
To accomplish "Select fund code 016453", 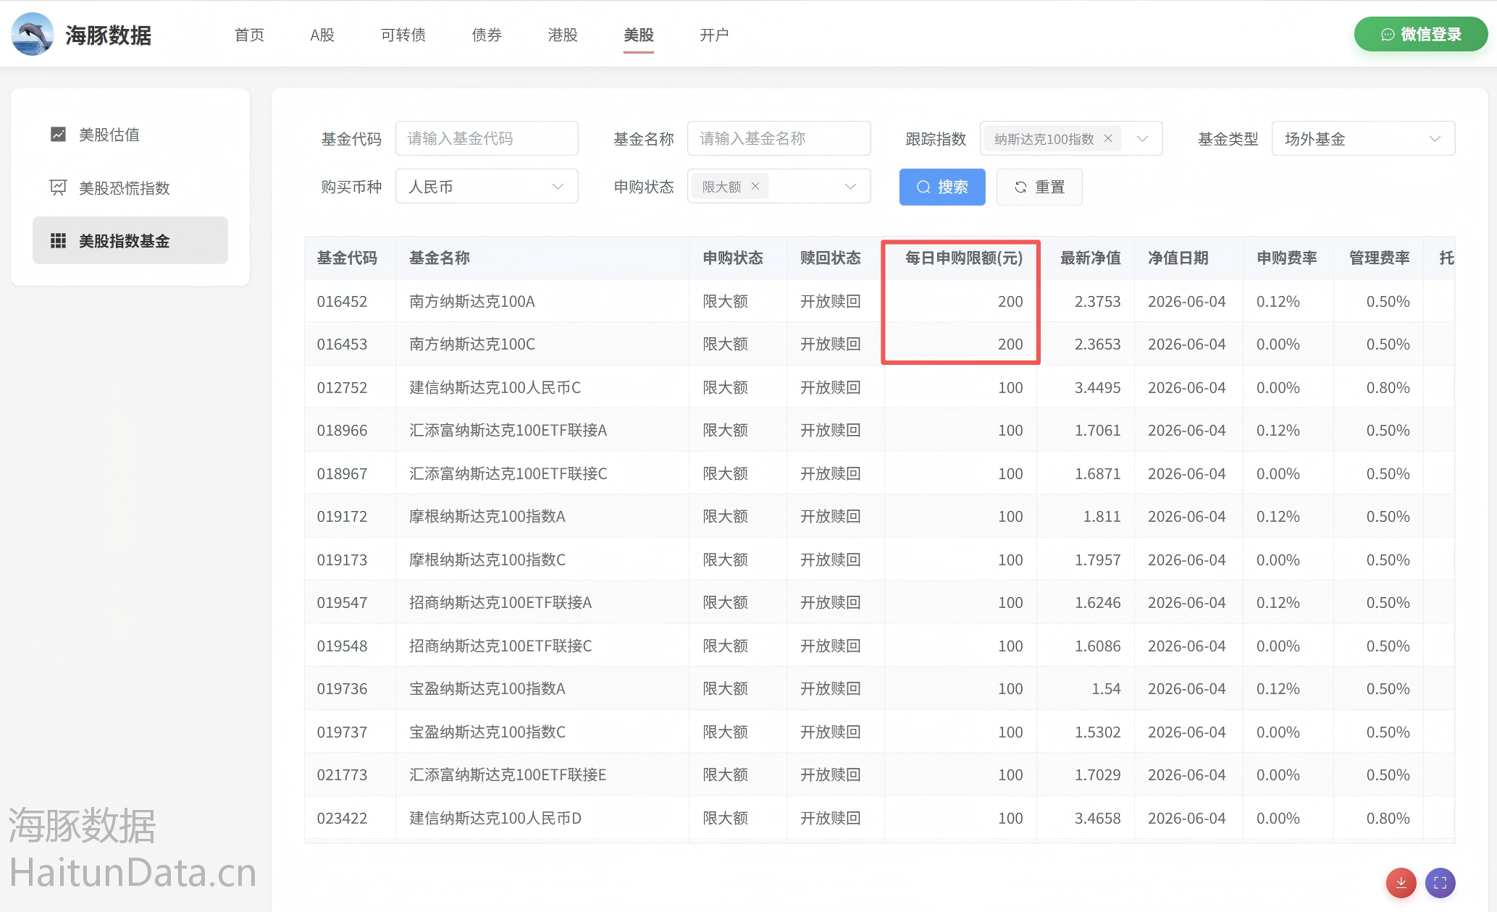I will click(x=342, y=344).
